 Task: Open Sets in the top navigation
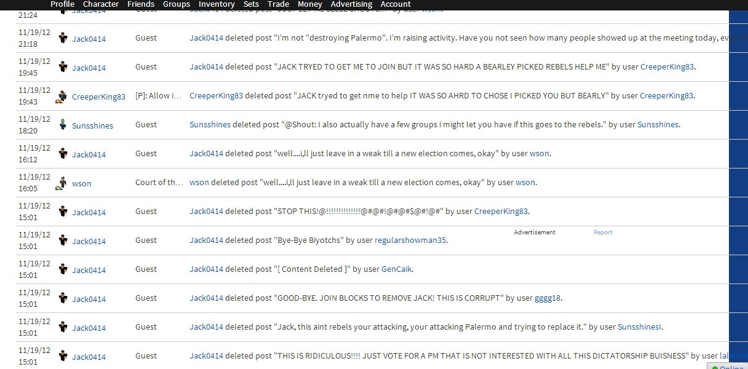tap(251, 4)
